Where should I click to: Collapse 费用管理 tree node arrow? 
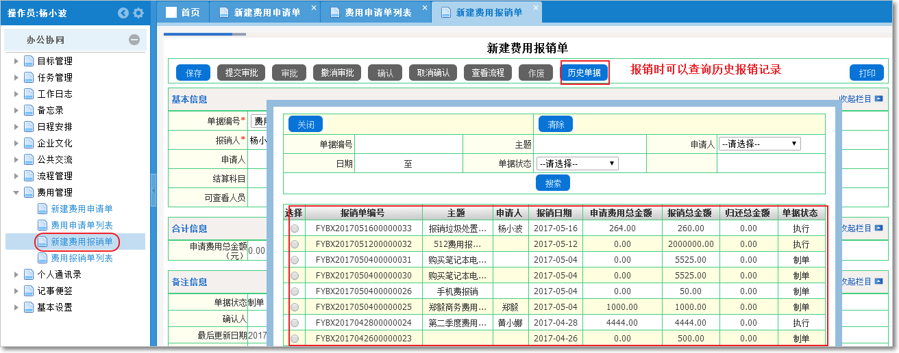(x=16, y=192)
